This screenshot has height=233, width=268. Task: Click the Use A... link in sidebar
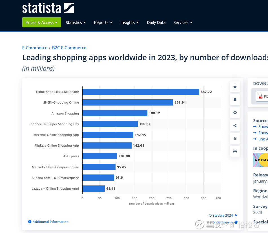(x=263, y=139)
